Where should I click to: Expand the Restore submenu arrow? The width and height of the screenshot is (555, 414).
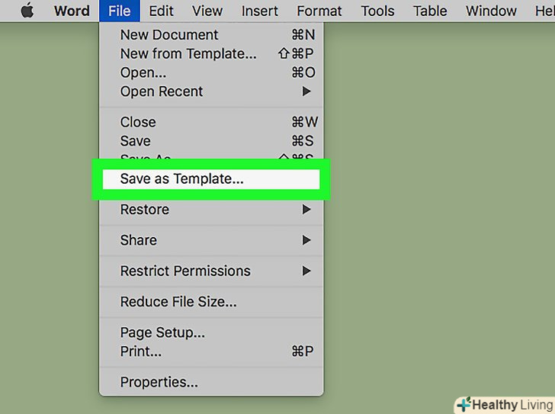point(306,210)
